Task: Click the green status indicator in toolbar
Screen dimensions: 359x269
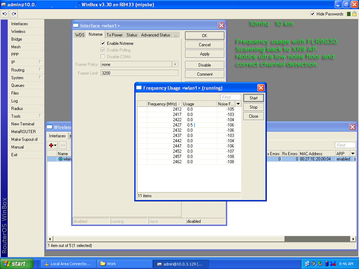Action: pyautogui.click(x=349, y=14)
